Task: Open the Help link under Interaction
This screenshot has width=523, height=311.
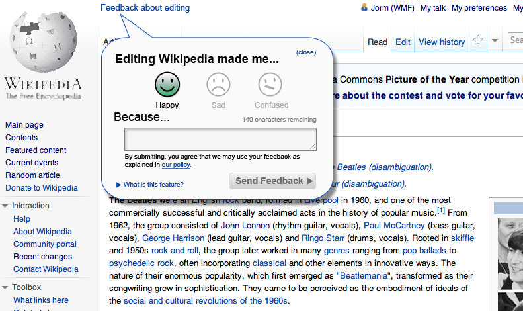Action: coord(22,219)
